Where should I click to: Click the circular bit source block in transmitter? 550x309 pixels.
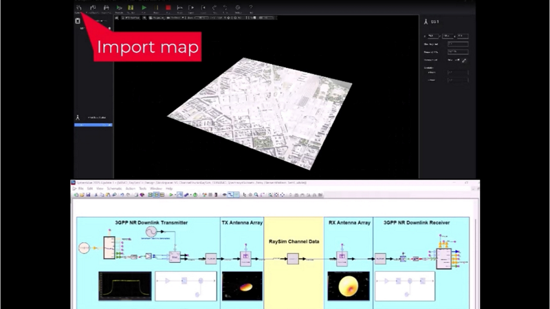point(84,248)
